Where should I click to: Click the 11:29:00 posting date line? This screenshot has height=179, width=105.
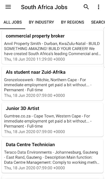tap(34, 59)
